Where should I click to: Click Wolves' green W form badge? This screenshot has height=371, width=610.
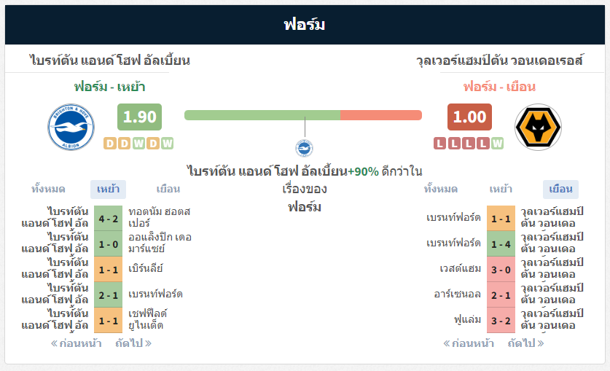pyautogui.click(x=497, y=144)
